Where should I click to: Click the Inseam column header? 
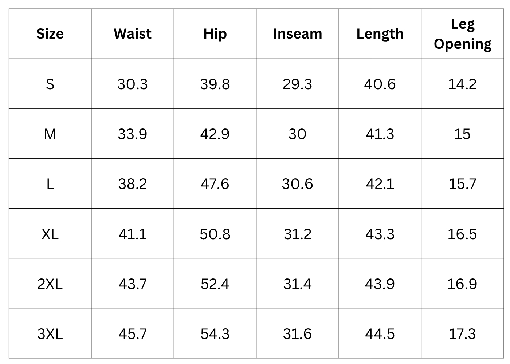297,34
